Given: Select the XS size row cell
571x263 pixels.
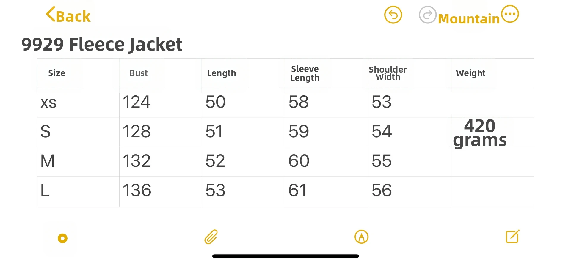Looking at the screenshot, I should (x=78, y=103).
